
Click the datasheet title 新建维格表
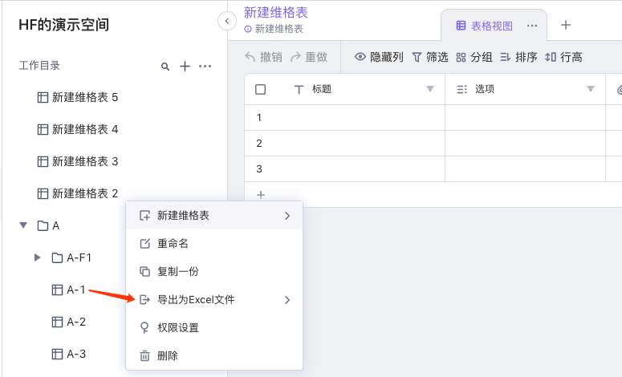276,12
